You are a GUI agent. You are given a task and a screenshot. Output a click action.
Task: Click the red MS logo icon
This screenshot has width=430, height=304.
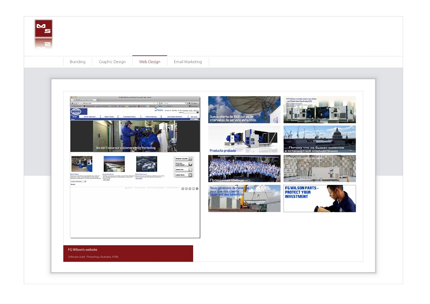click(x=43, y=29)
